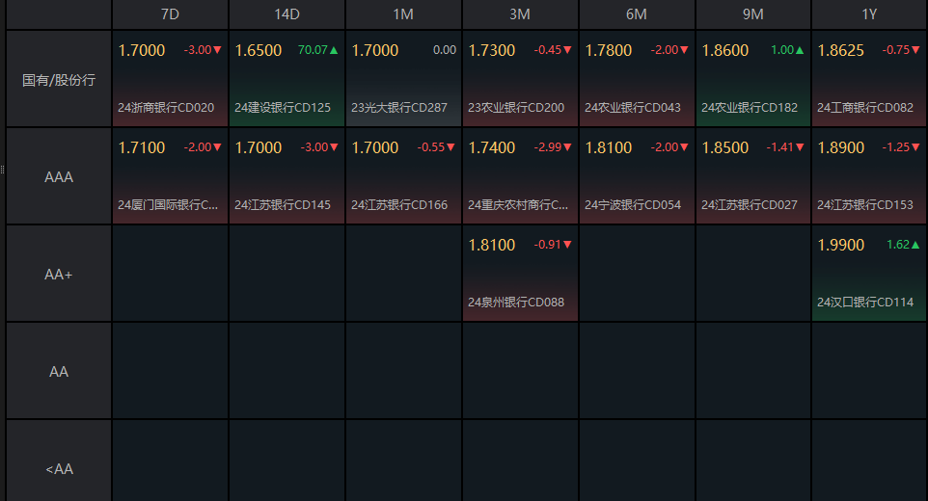Choose the AAA rating row header

59,177
